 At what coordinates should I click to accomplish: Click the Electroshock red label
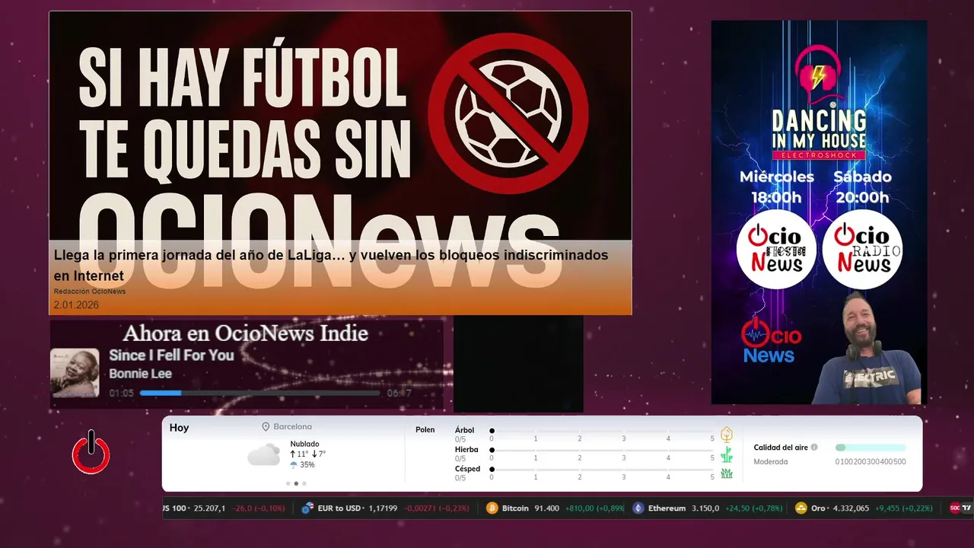click(x=819, y=155)
